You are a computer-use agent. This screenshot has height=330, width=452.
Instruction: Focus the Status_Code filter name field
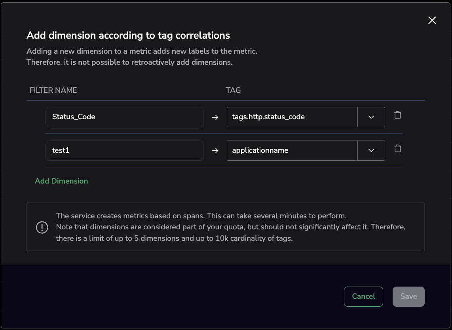coord(124,117)
